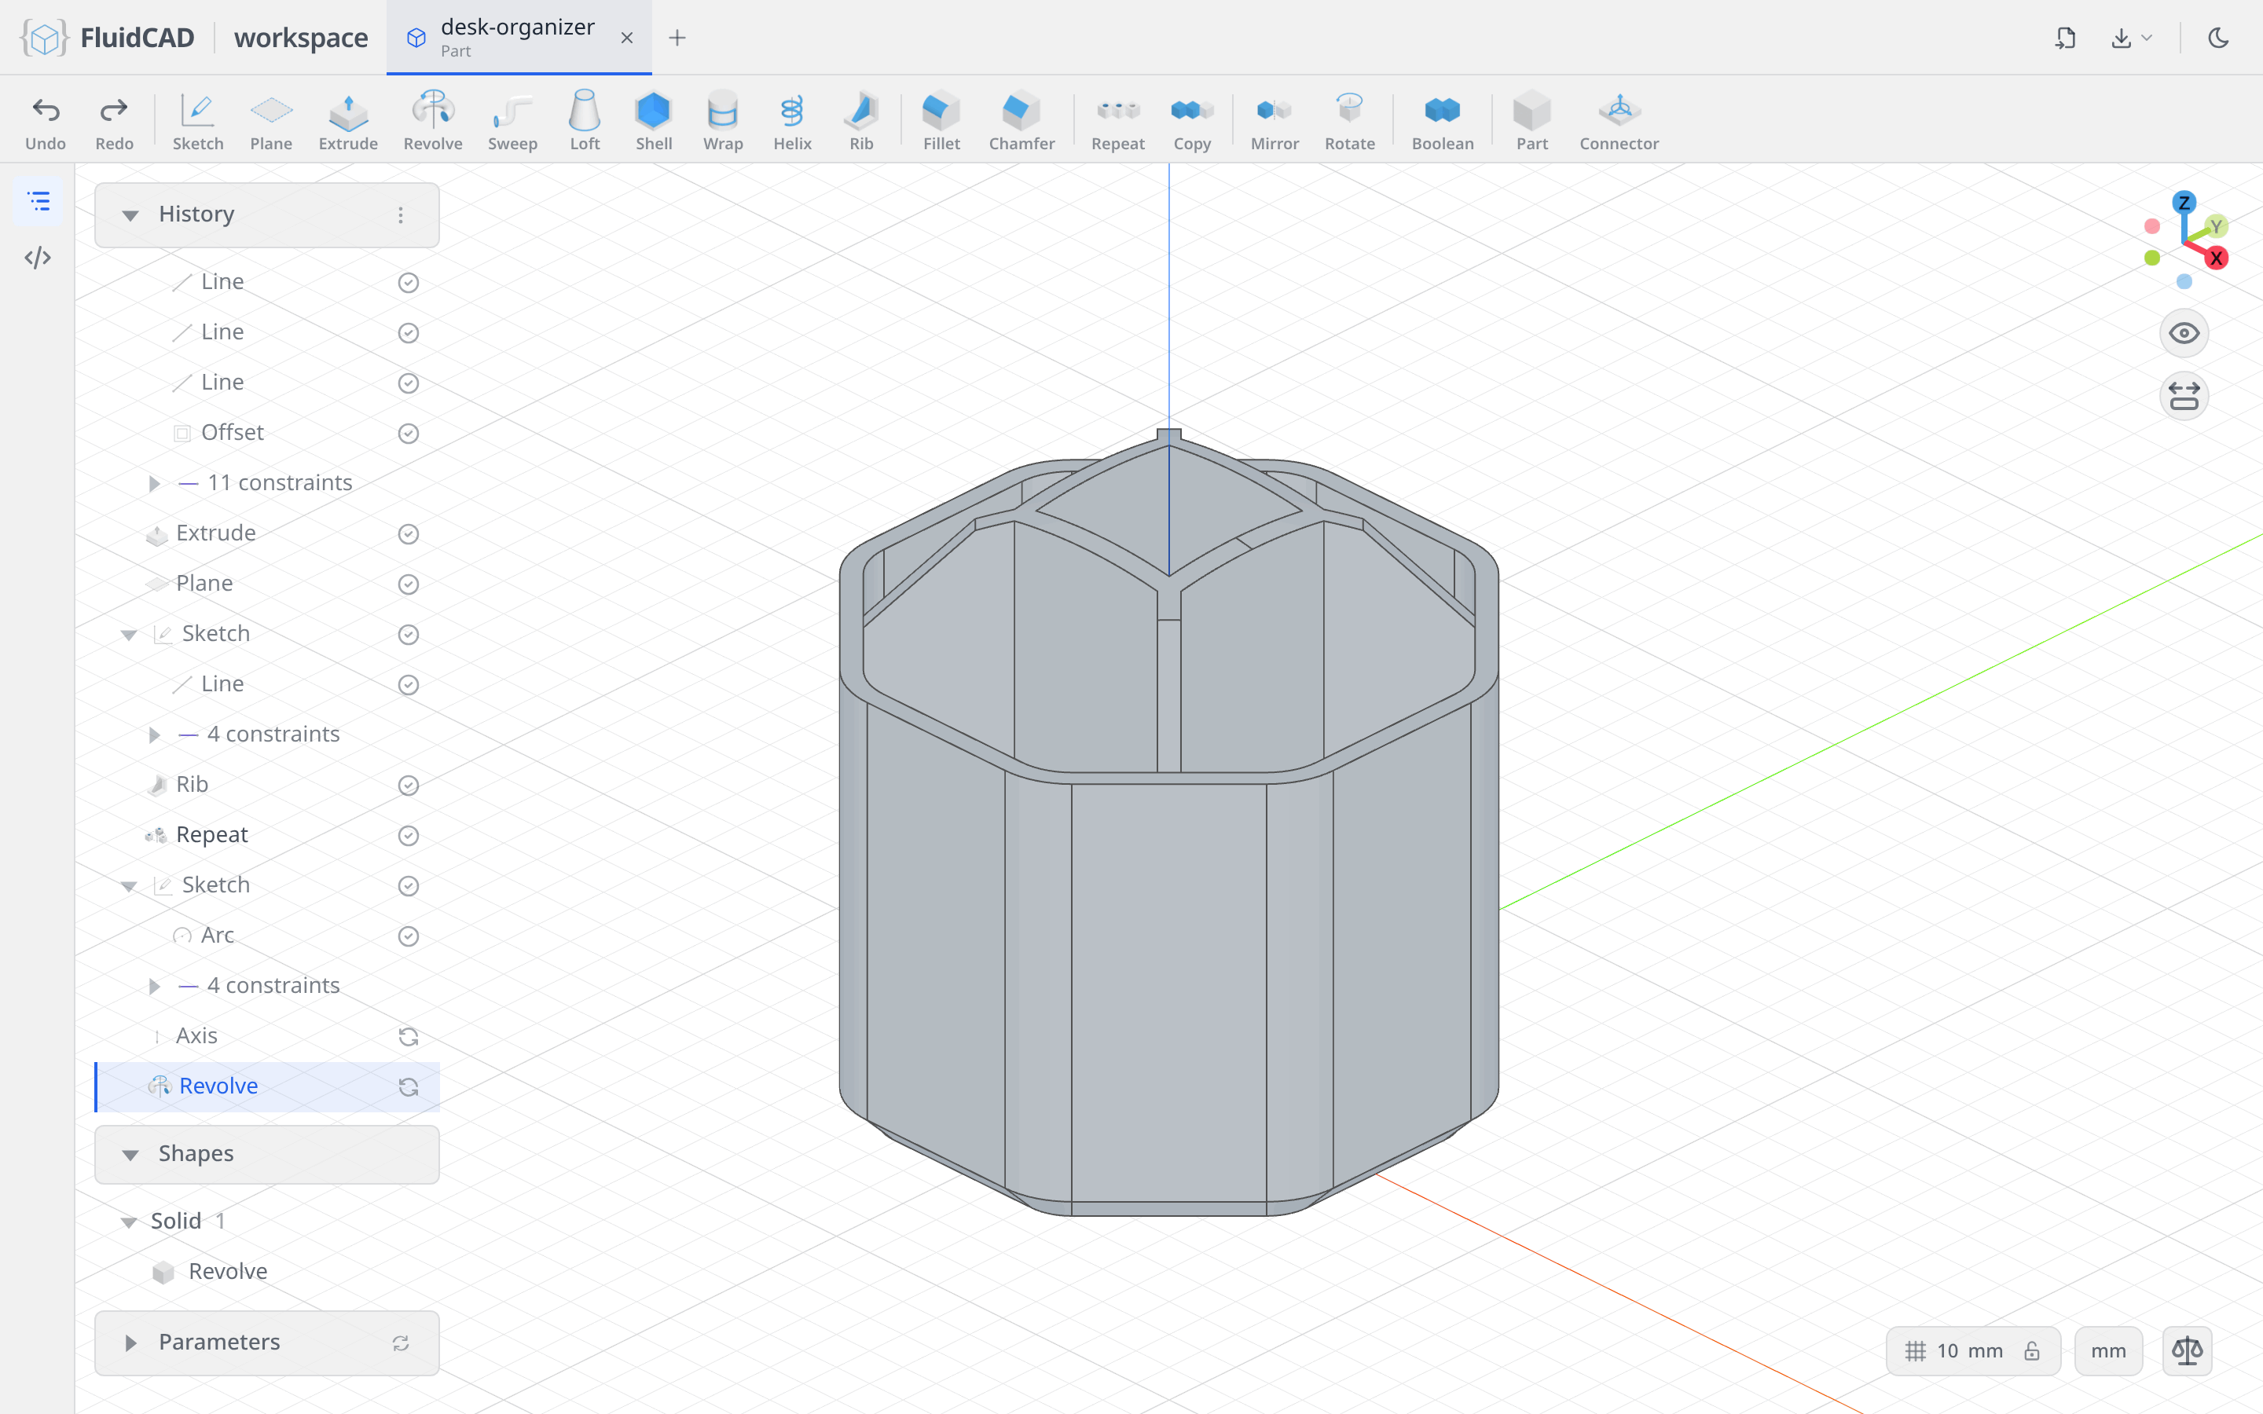Click the workspace link in header
2263x1414 pixels.
coord(301,38)
